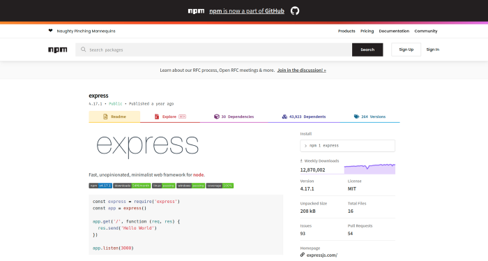Image resolution: width=488 pixels, height=261 pixels.
Task: Follow the Join in the discussion link
Action: pos(302,70)
